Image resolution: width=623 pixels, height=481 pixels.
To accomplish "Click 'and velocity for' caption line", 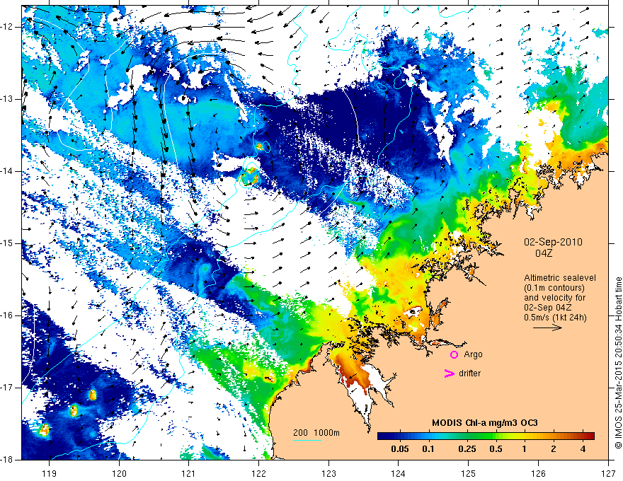I will click(554, 298).
